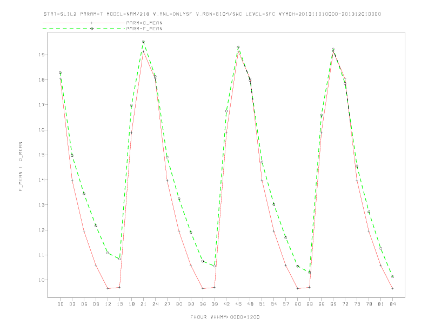Select the O_MEAN plus data point at hour 12
Image resolution: width=428 pixels, height=331 pixels.
pyautogui.click(x=108, y=288)
